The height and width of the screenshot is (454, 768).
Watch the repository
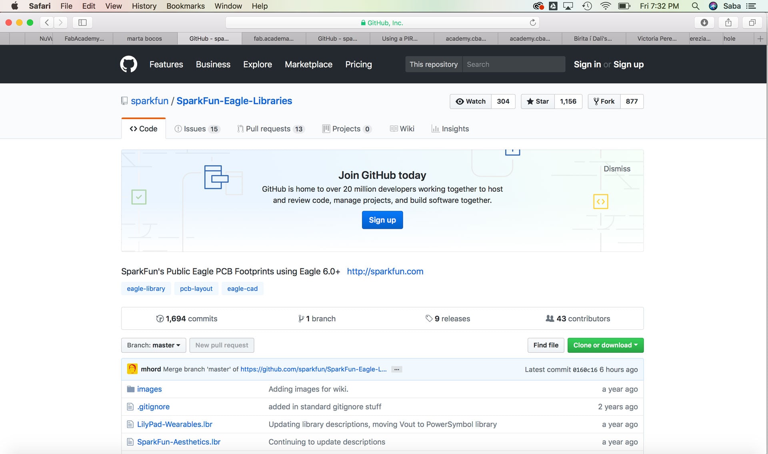coord(470,101)
